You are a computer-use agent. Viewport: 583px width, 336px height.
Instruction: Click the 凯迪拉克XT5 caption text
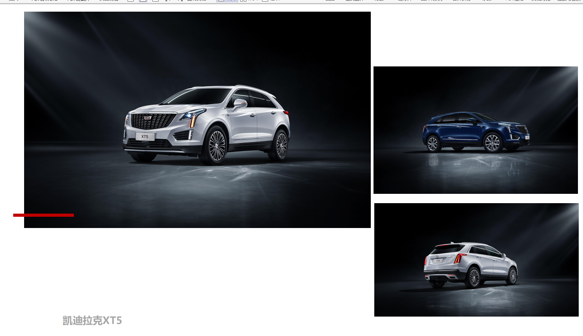tap(92, 320)
